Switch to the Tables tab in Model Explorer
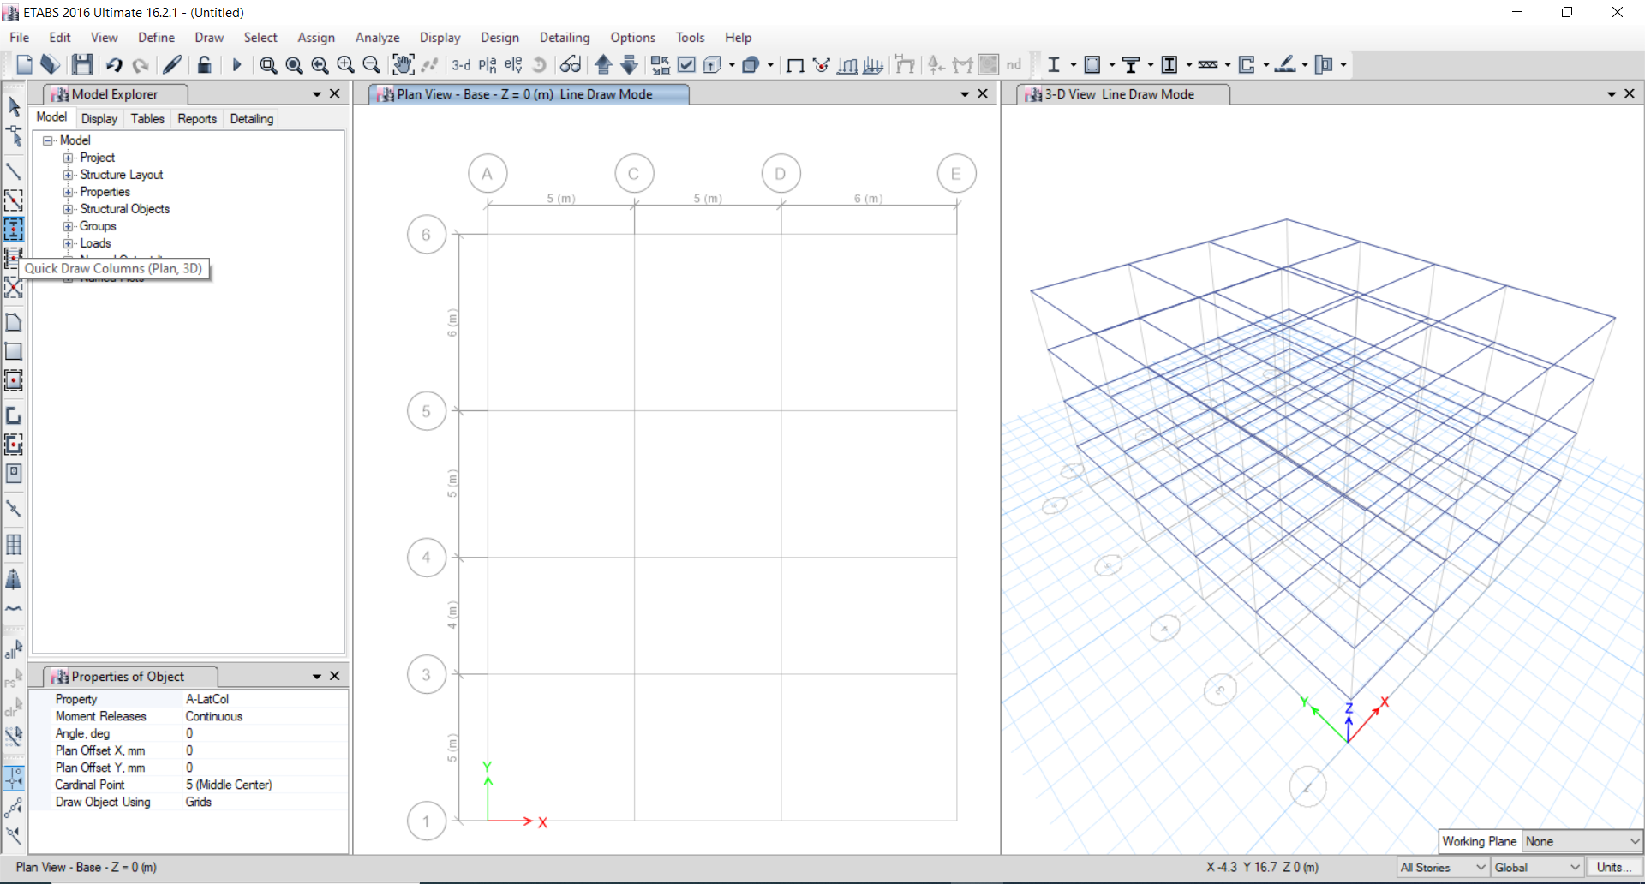This screenshot has width=1645, height=884. point(147,118)
